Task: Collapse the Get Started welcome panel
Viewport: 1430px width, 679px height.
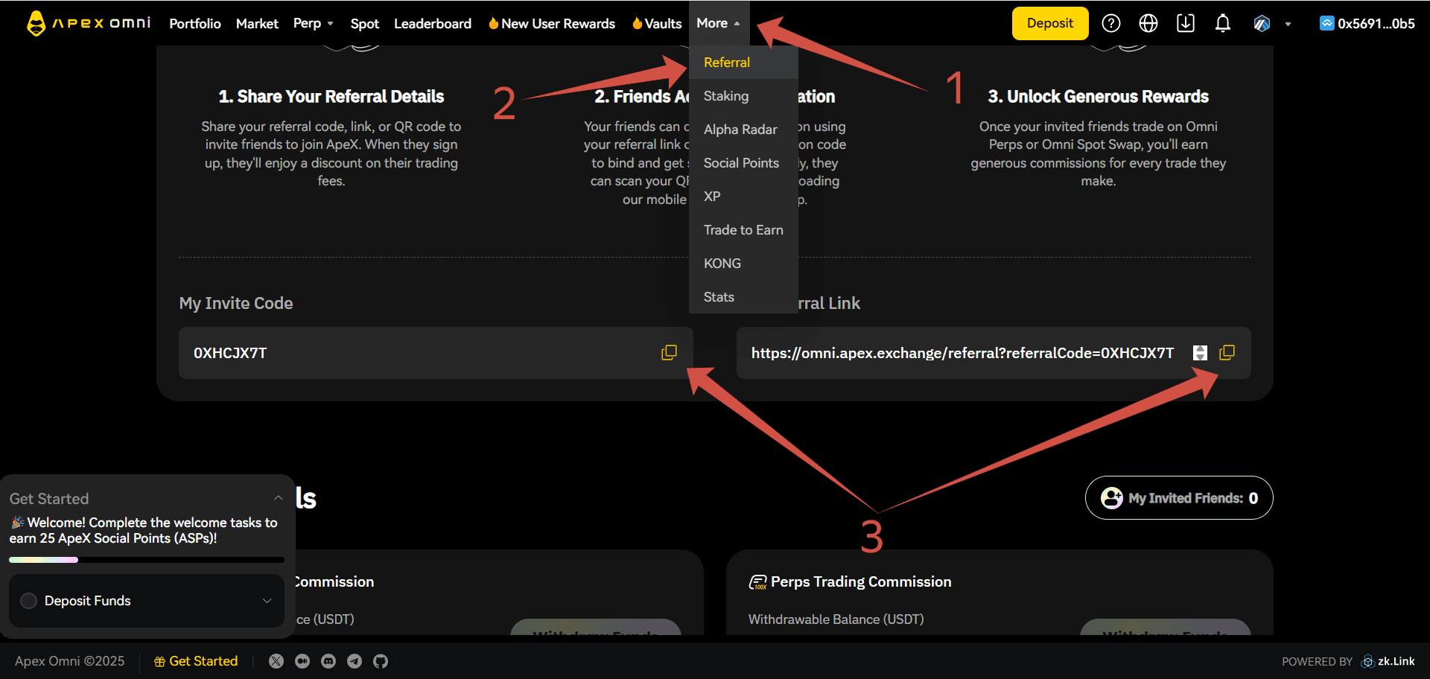Action: coord(278,498)
